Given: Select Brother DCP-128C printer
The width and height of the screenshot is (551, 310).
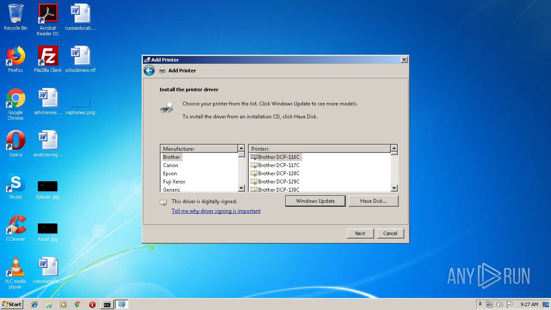Looking at the screenshot, I should coord(275,174).
